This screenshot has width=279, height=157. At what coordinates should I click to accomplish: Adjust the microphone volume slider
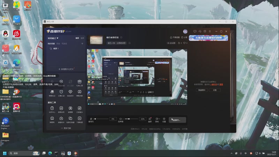tap(102, 119)
